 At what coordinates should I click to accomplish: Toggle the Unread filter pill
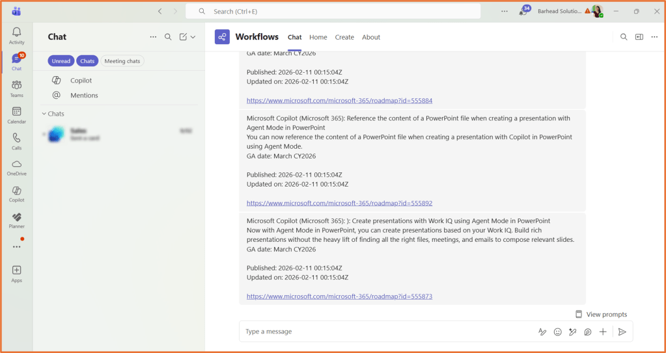(x=61, y=61)
